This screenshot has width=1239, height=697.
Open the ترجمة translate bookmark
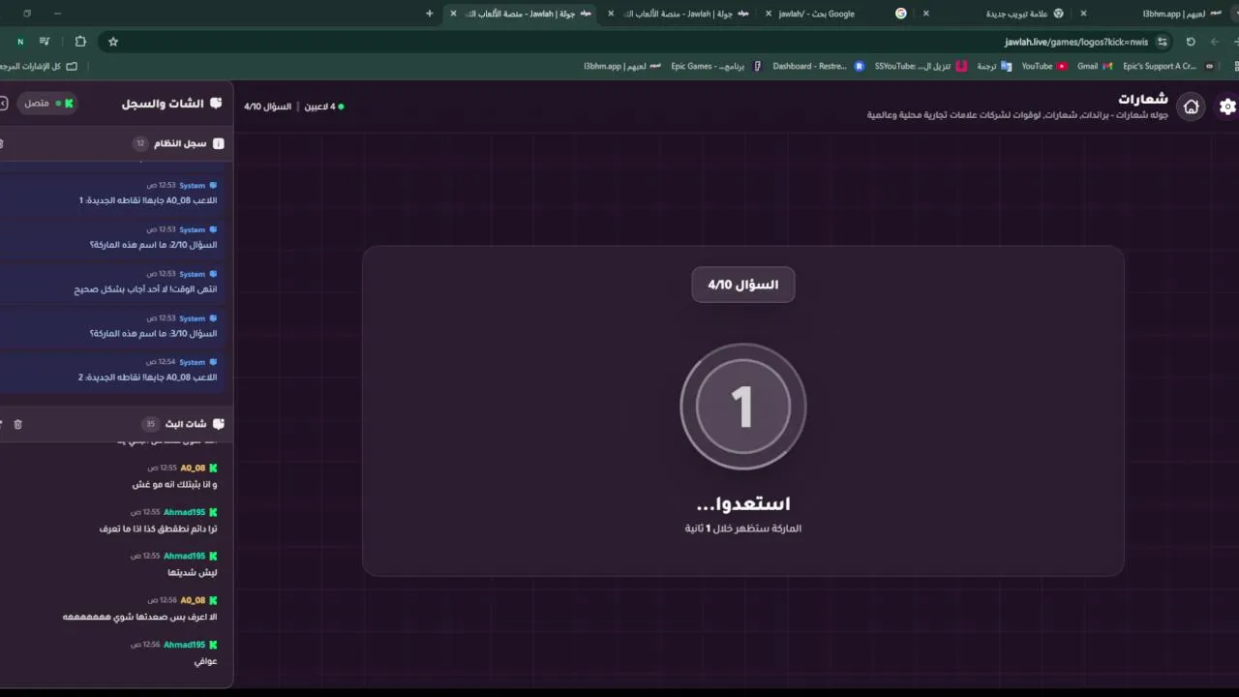(993, 66)
